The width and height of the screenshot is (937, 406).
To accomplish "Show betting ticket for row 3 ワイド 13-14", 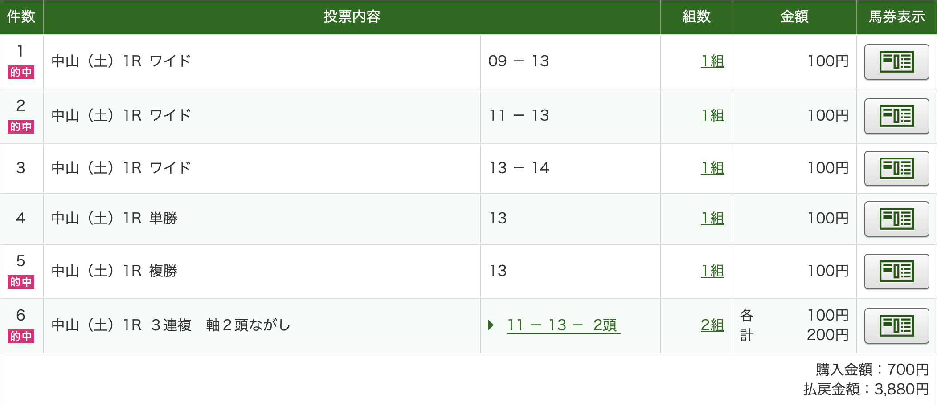I will coord(896,168).
